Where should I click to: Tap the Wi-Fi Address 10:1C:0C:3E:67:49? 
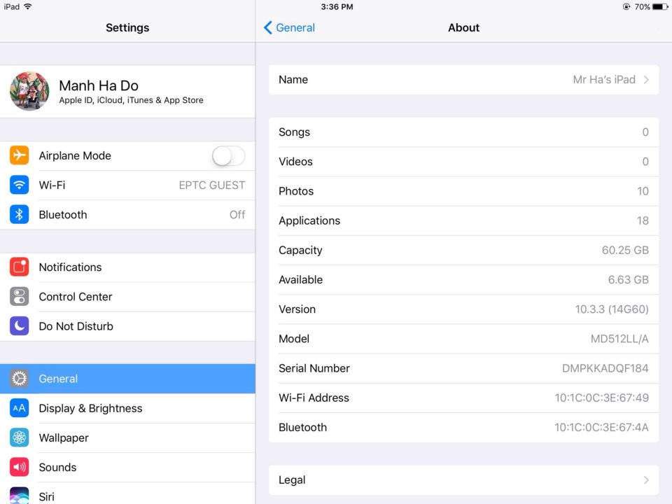602,398
